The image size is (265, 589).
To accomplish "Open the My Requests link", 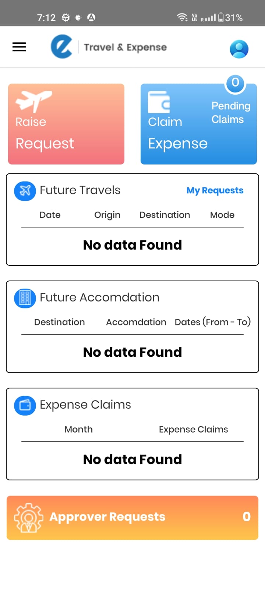I will 215,190.
